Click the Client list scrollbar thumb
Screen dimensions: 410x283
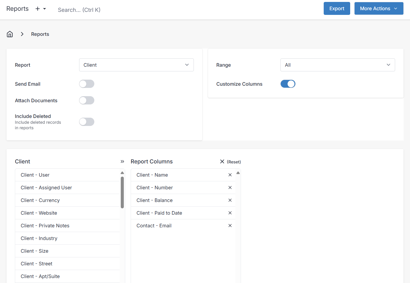point(122,192)
